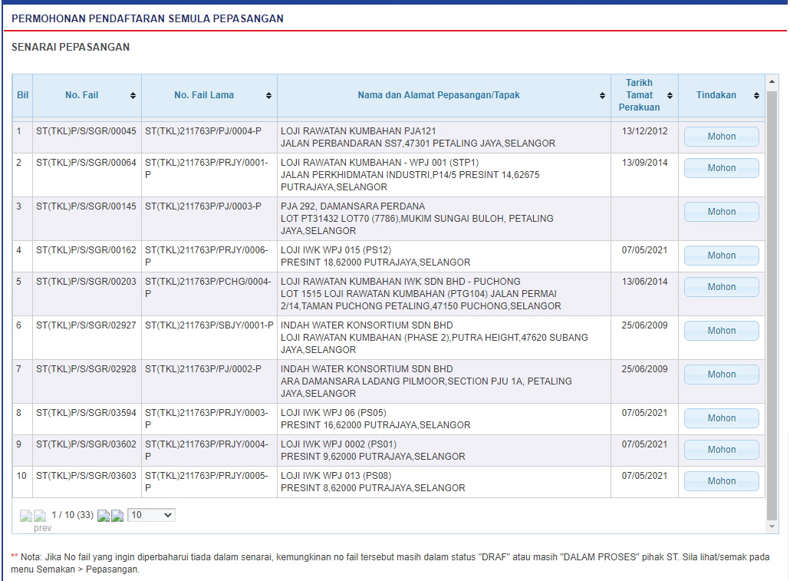
Task: Click LOJI RAWATAN KUMBAHAN - WPJ 001 (STP1)
Action: pyautogui.click(x=380, y=163)
